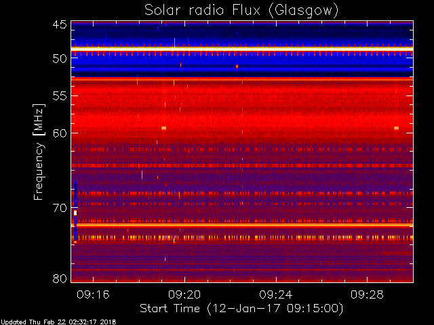This screenshot has width=434, height=325.
Task: Click the bright yellow-white band near 49 MHz
Action: click(242, 49)
